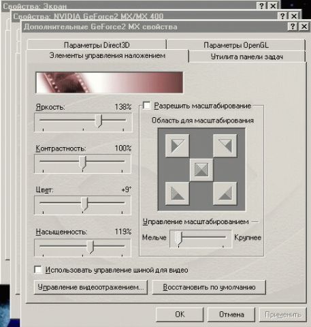Select bottom-right zoom area icon
This screenshot has width=311, height=327.
coord(225,193)
